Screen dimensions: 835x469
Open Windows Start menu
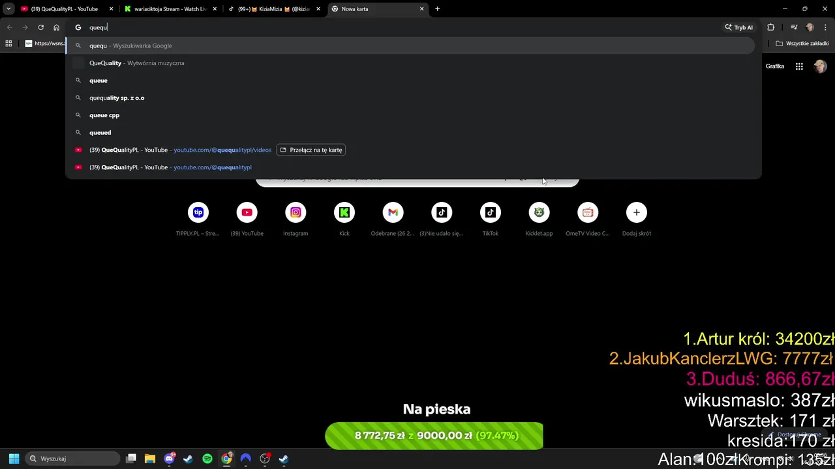[x=14, y=459]
